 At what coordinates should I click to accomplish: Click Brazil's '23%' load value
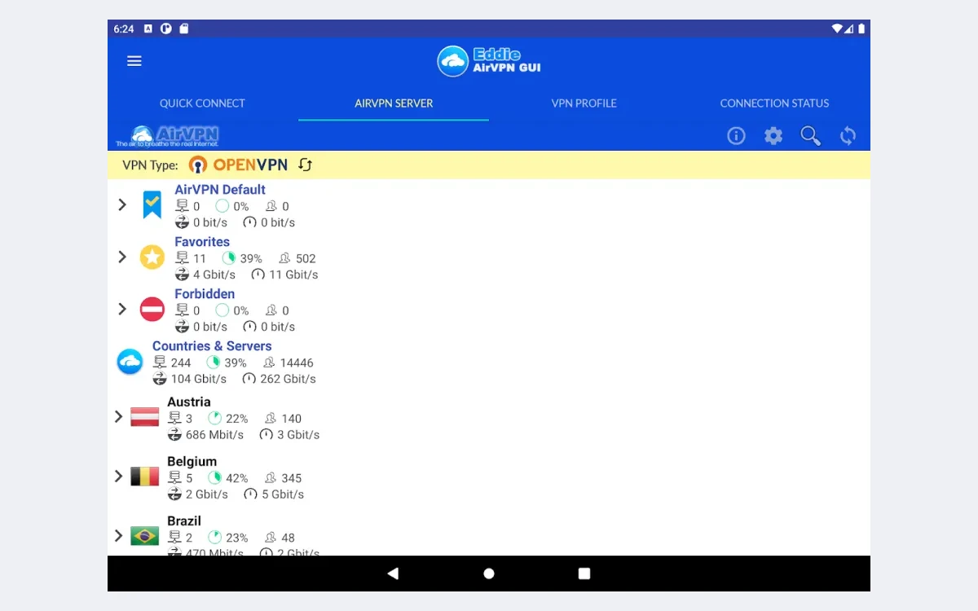[x=237, y=538]
